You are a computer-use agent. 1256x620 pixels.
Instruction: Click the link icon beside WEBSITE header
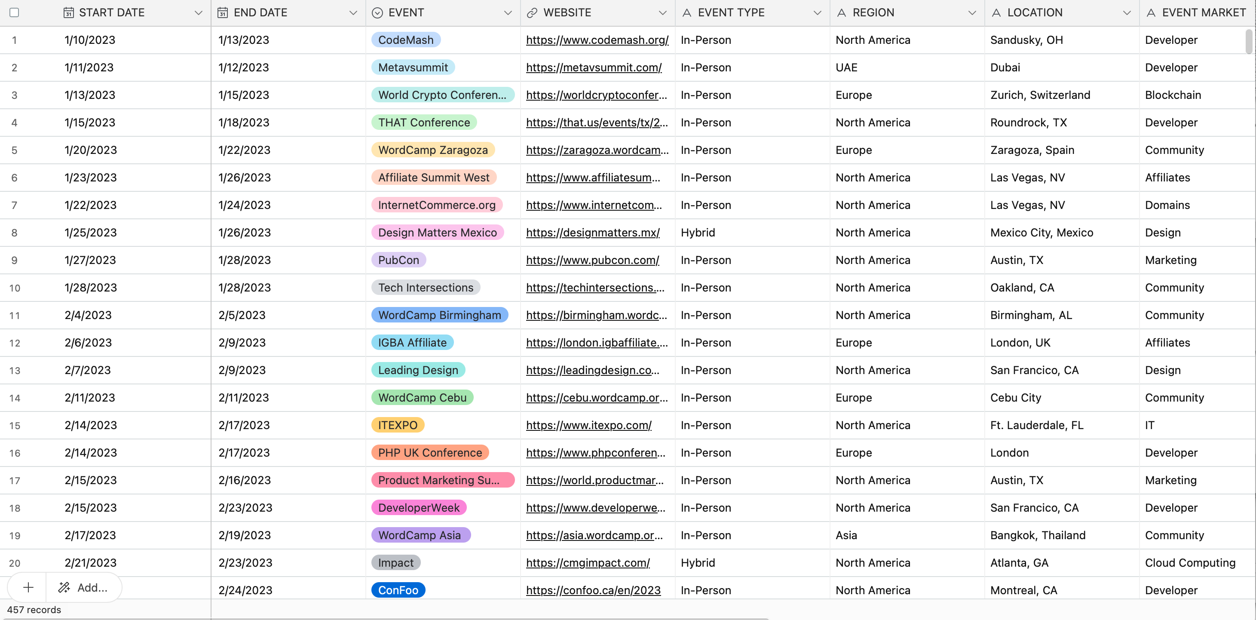tap(532, 12)
